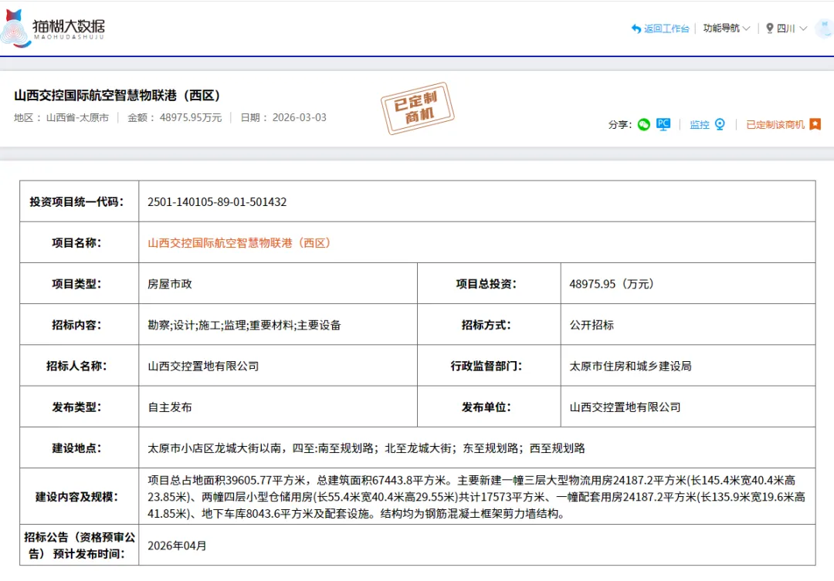
Task: Click the 公开招标 tender method value
Action: coord(592,325)
